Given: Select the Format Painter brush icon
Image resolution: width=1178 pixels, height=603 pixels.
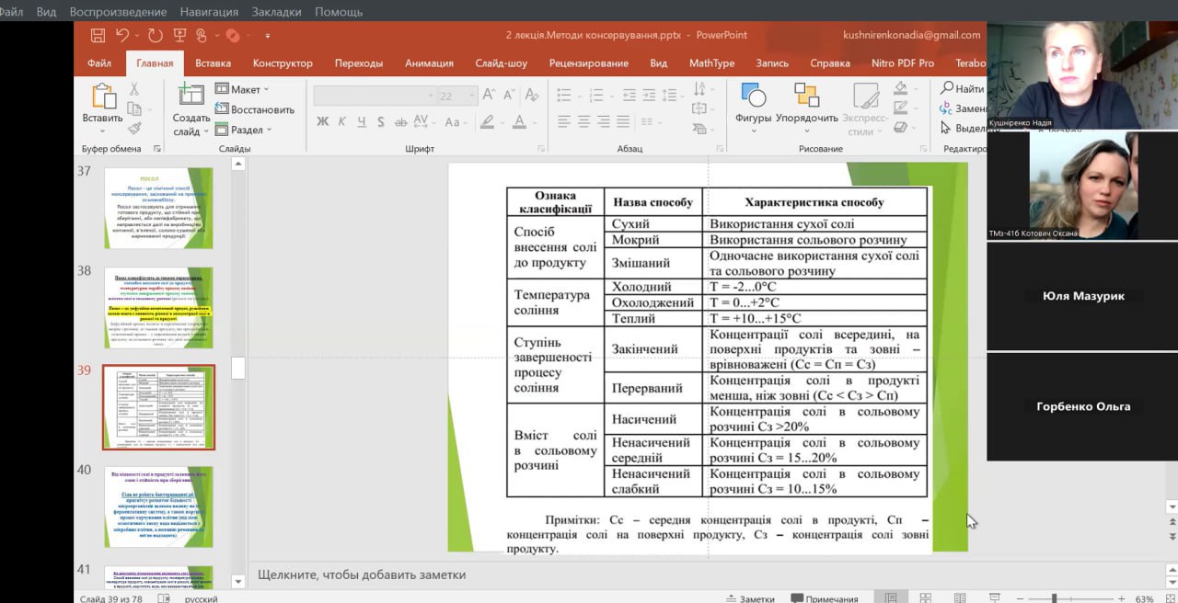Looking at the screenshot, I should click(134, 129).
